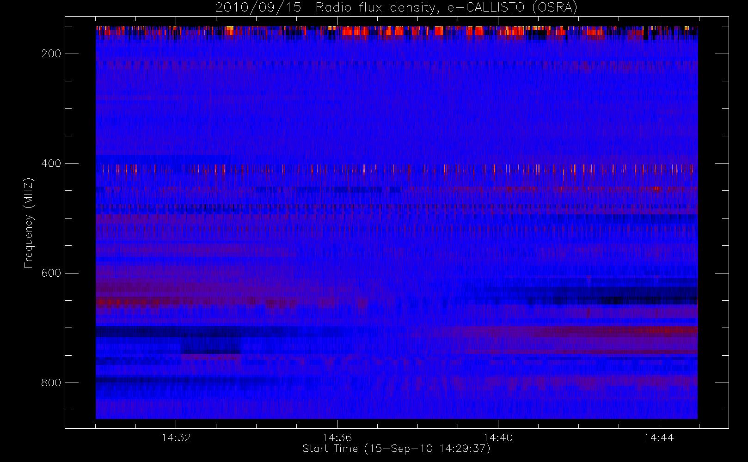Click the y-axis label 'Frequency (MHZ)'

coord(29,223)
